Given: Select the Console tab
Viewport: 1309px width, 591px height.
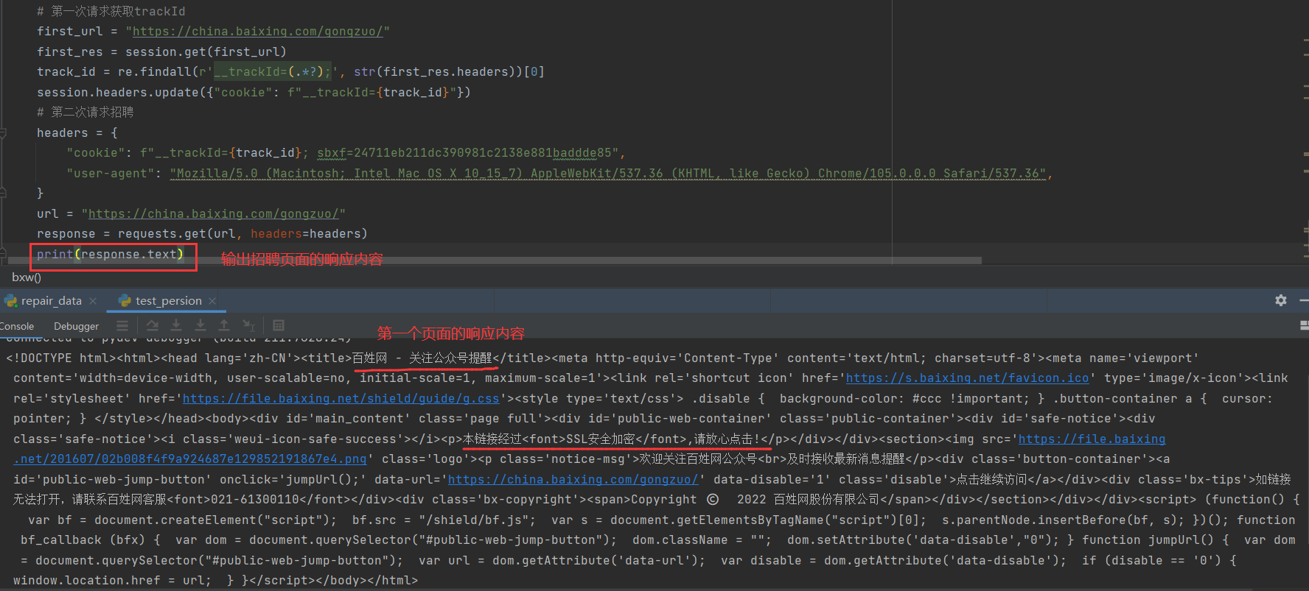Looking at the screenshot, I should (x=17, y=326).
